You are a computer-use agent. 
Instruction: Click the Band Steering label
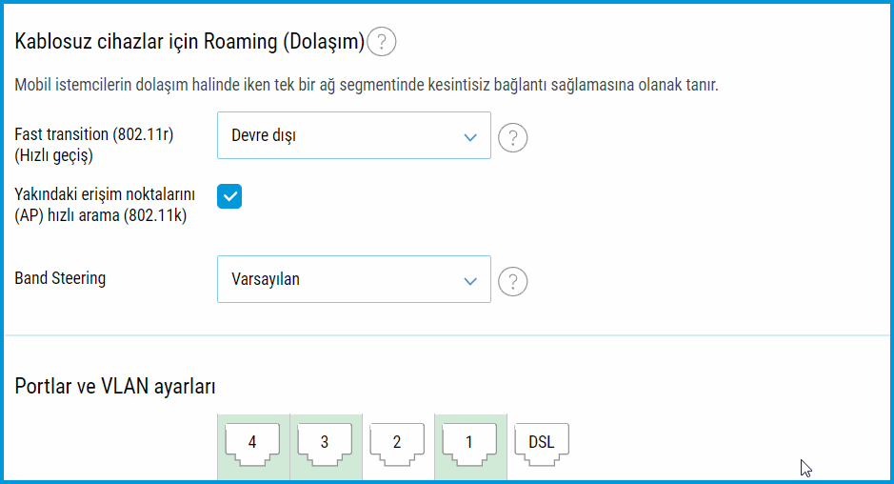click(60, 278)
